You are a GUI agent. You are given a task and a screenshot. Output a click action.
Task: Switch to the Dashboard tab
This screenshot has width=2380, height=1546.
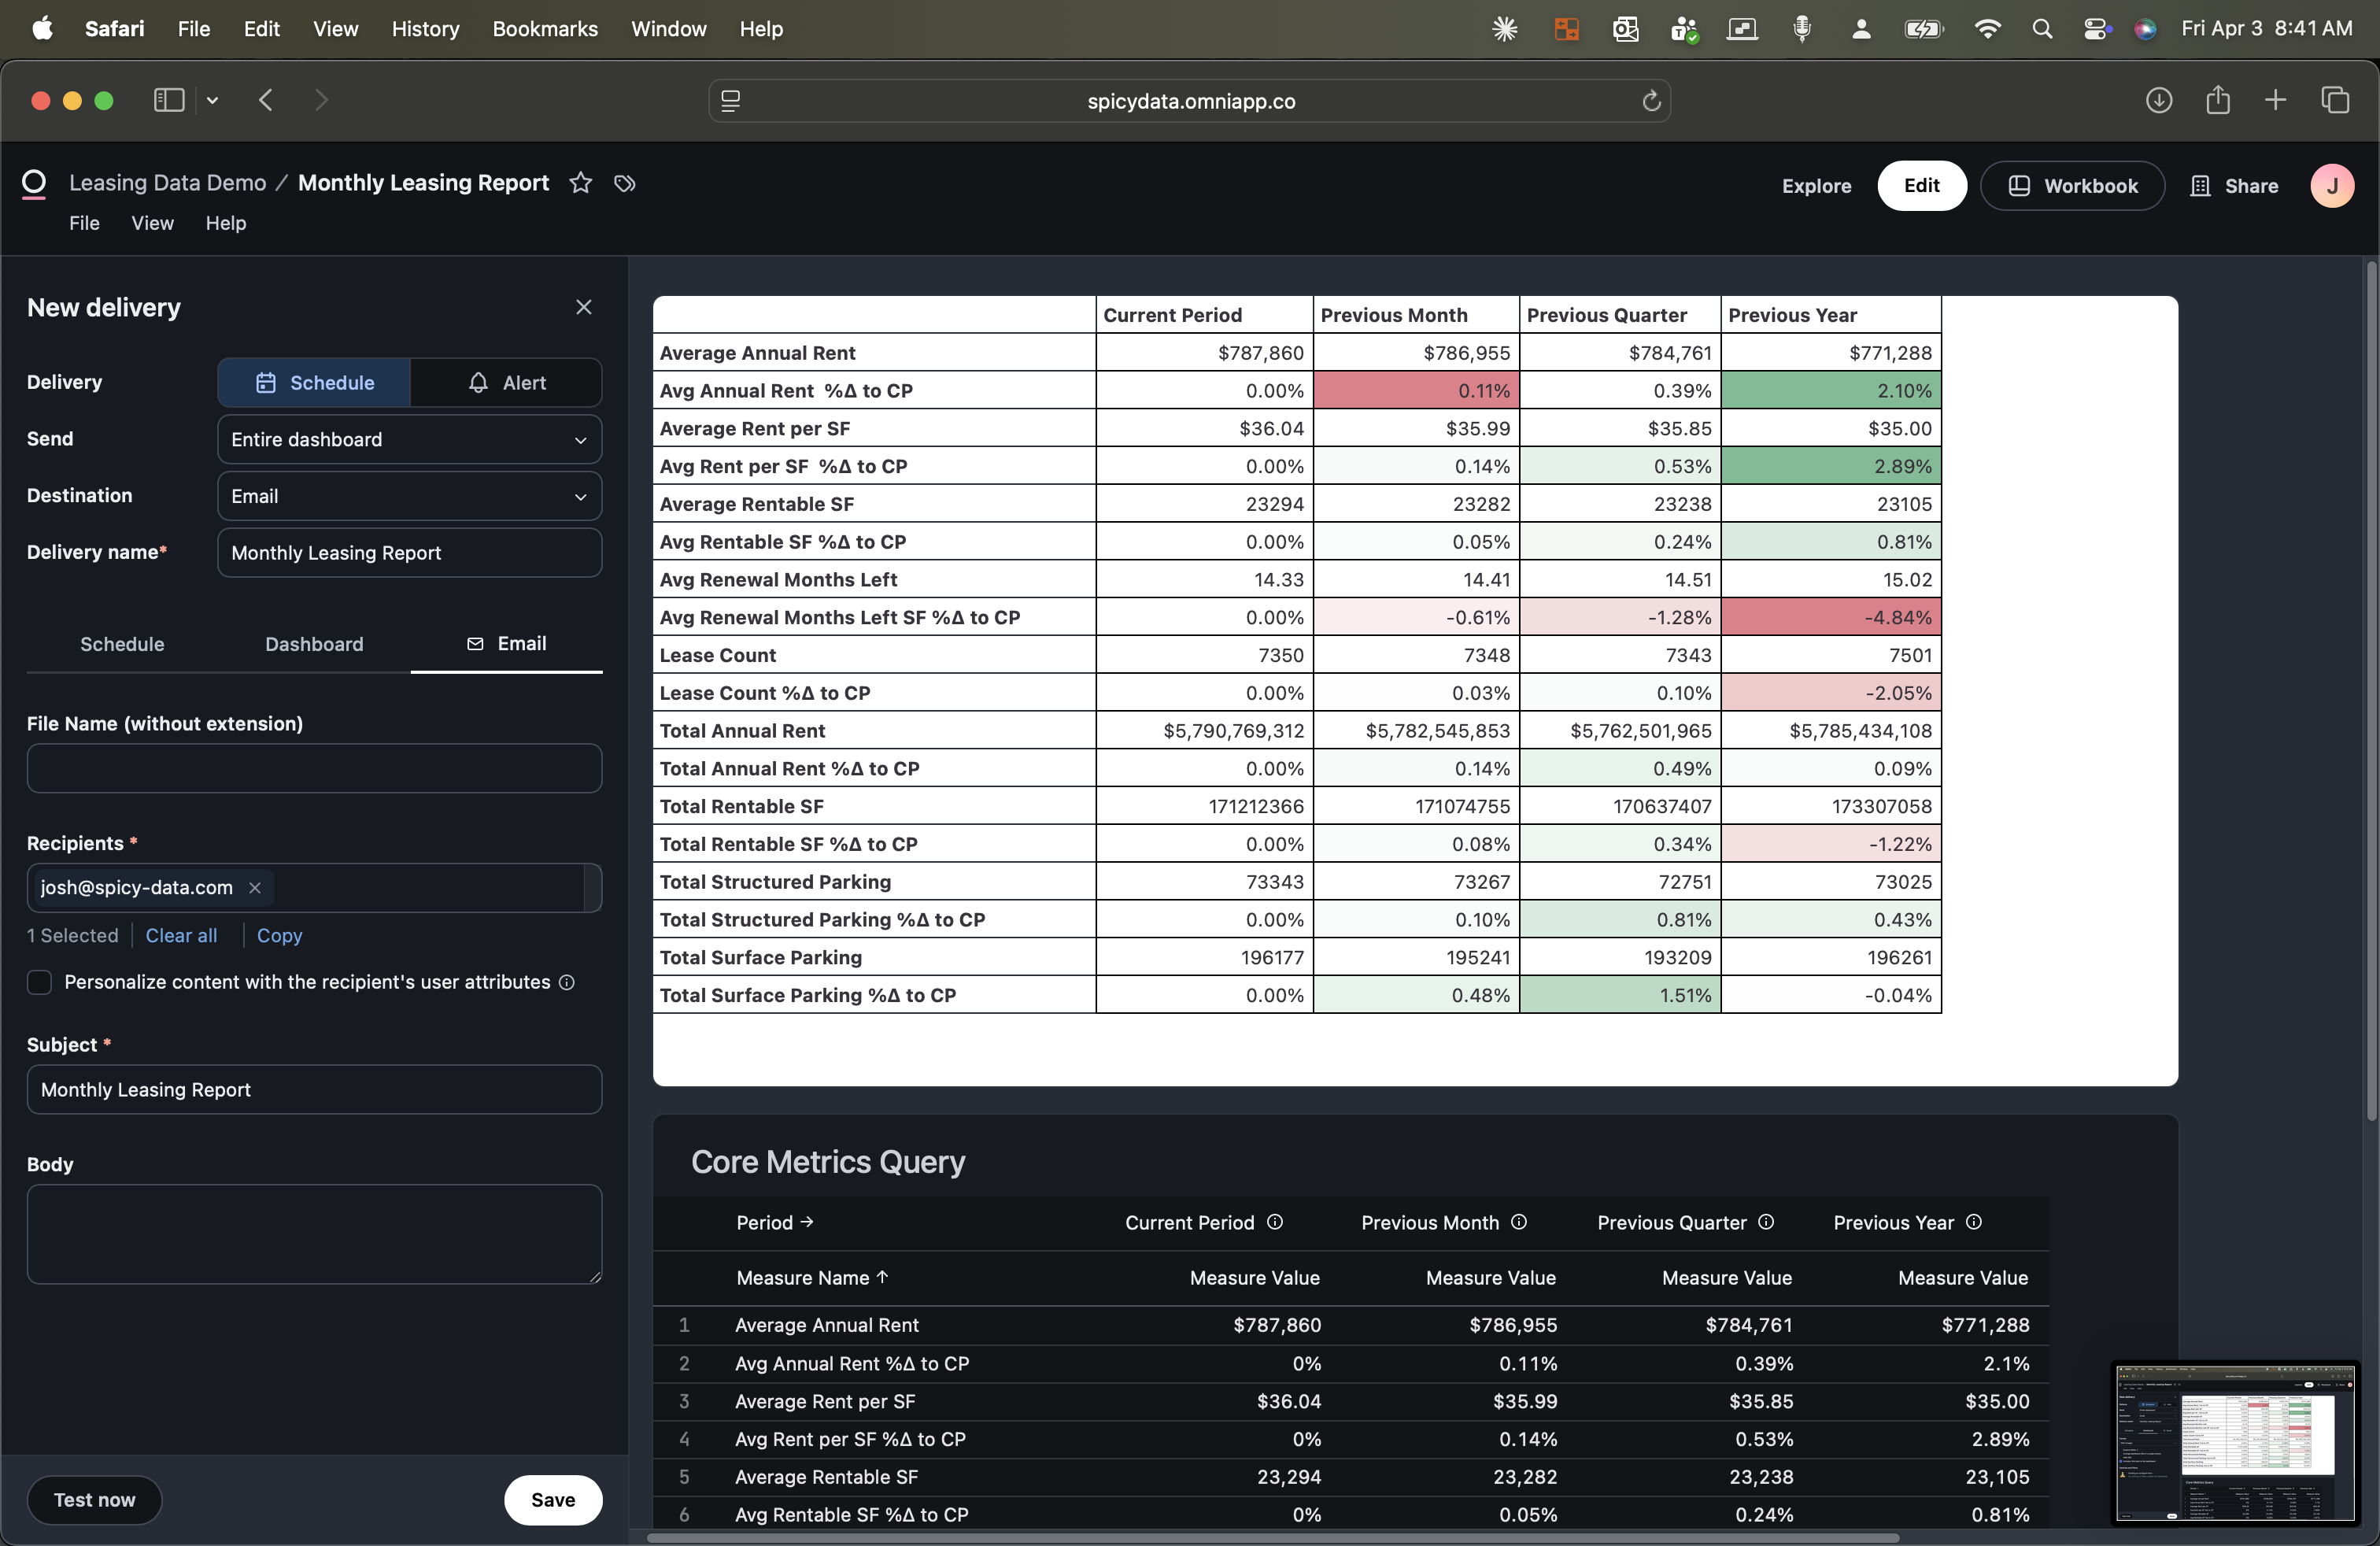314,644
